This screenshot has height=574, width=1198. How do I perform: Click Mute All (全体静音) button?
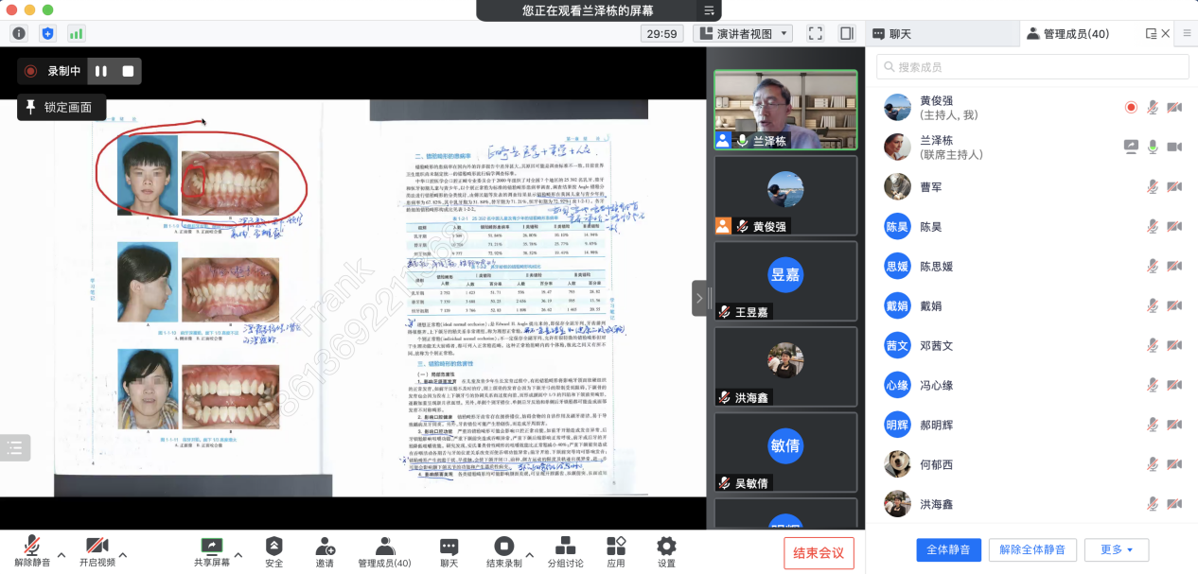(948, 549)
